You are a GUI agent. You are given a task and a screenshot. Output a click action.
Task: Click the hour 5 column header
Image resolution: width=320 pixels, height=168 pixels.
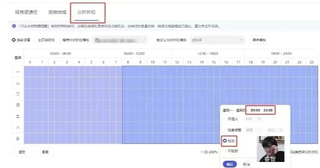pos(91,62)
